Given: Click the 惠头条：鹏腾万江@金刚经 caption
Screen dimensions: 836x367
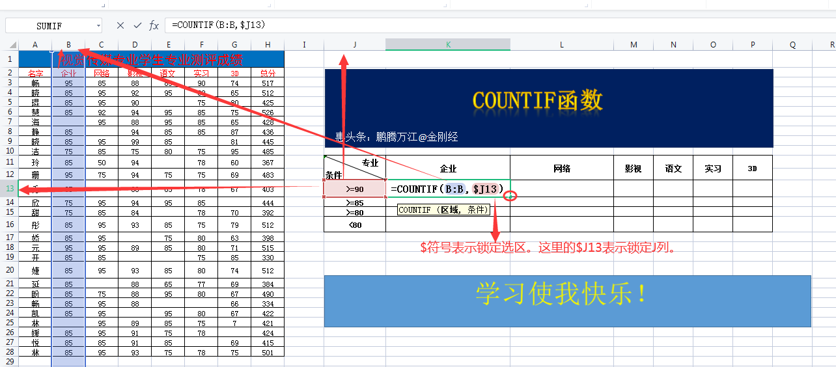Looking at the screenshot, I should point(397,137).
